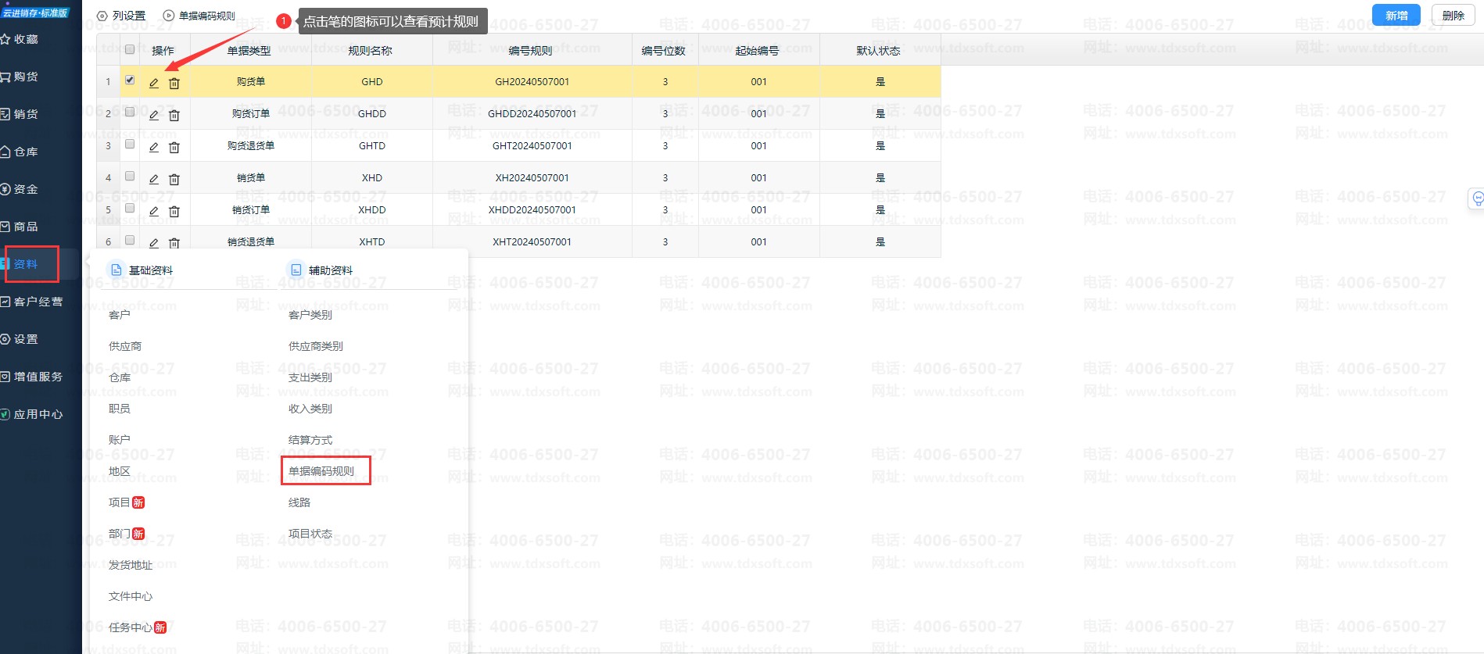Expand the 购货 sidebar menu
This screenshot has height=654, width=1484.
coord(25,77)
